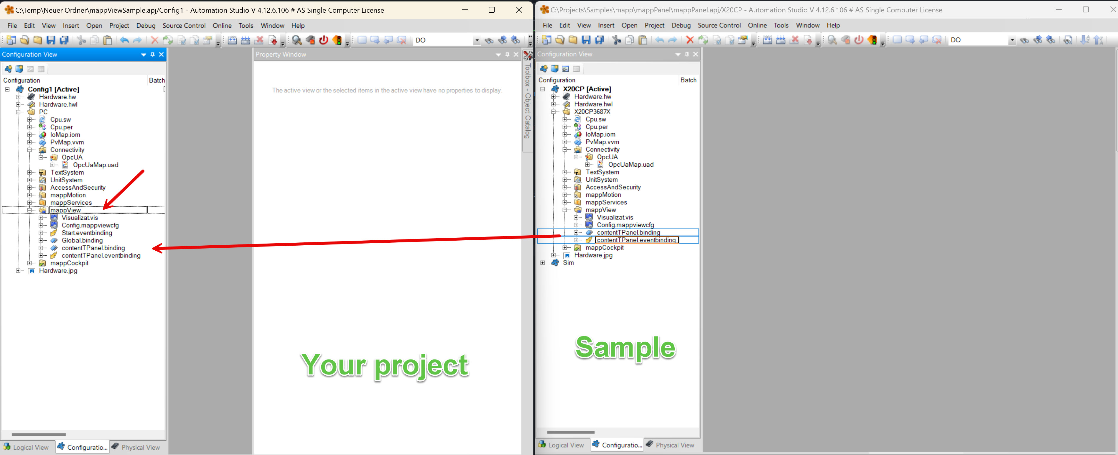Toggle pin on right Configuration View panel
The width and height of the screenshot is (1118, 455).
pos(687,54)
